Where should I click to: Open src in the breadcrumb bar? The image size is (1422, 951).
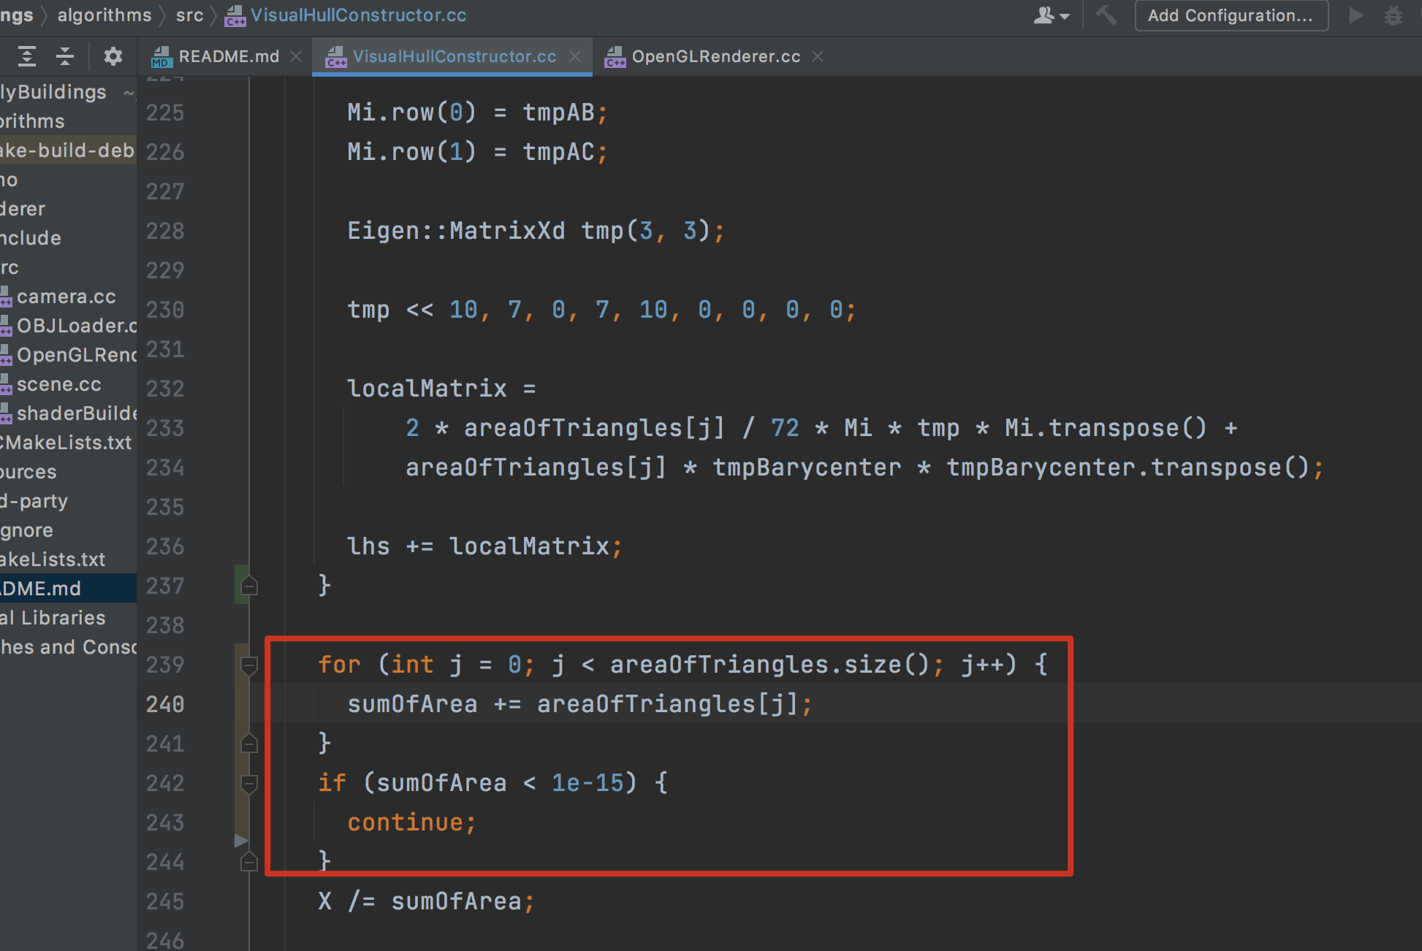pos(189,15)
